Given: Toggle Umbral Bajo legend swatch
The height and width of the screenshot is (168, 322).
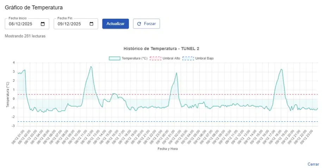Looking at the screenshot, I should (x=188, y=58).
